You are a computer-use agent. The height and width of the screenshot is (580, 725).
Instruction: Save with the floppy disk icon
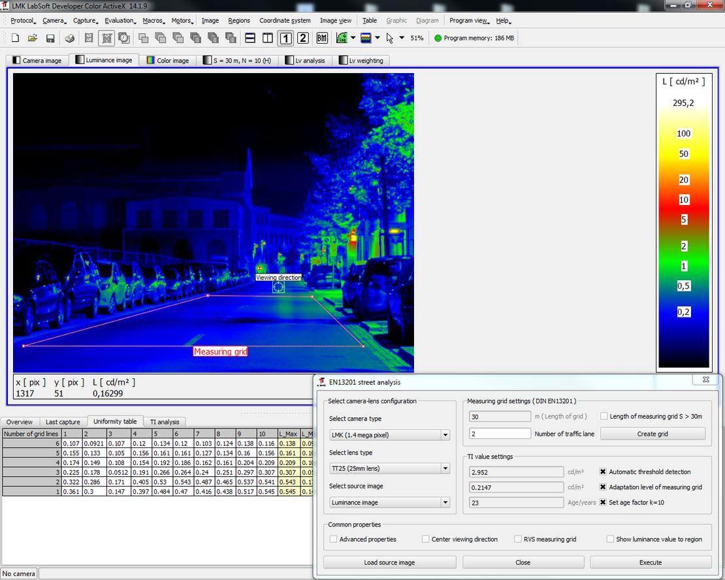click(x=50, y=38)
